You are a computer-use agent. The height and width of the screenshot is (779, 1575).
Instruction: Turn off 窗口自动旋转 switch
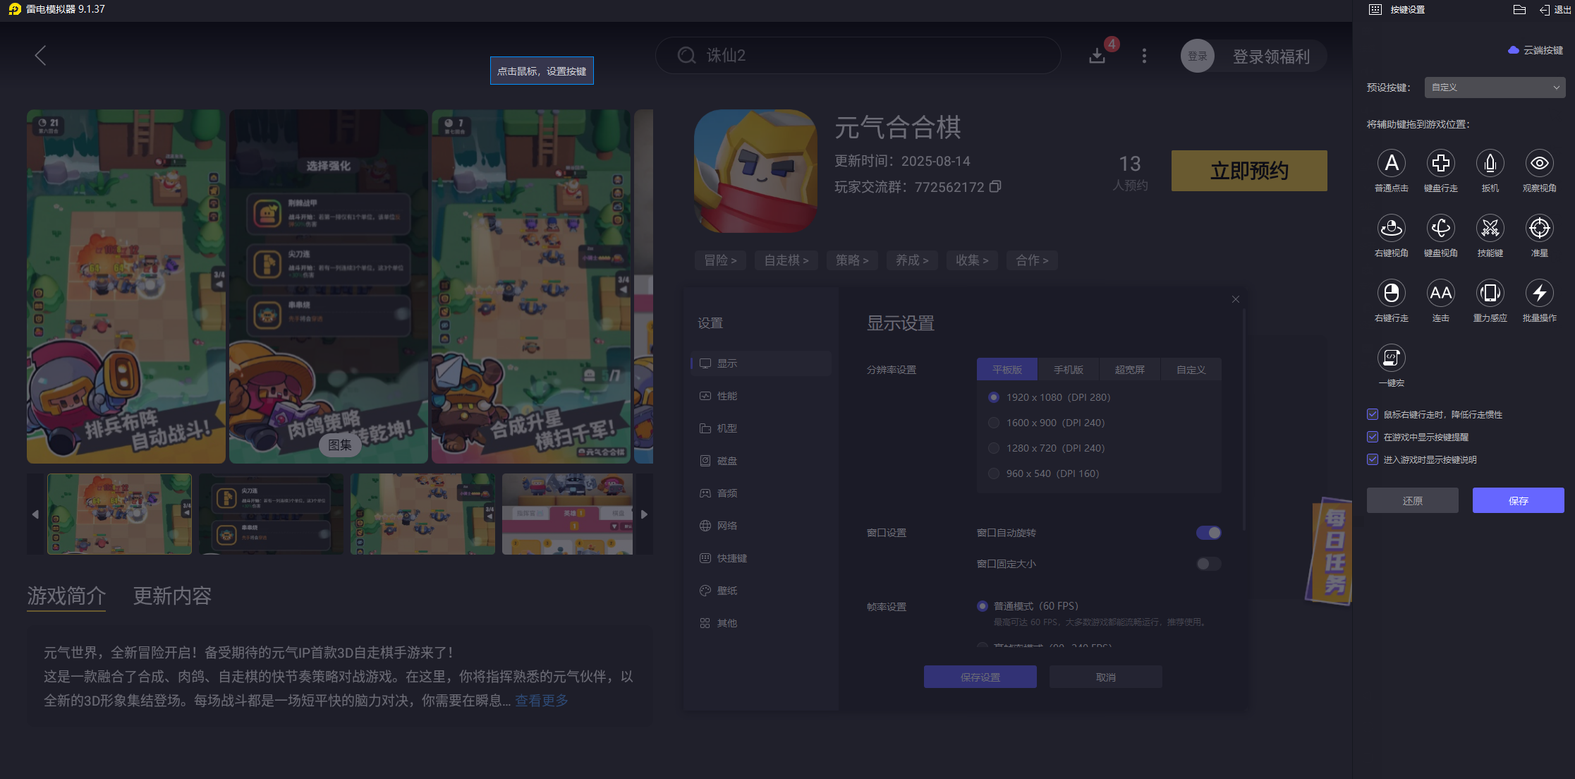coord(1208,533)
